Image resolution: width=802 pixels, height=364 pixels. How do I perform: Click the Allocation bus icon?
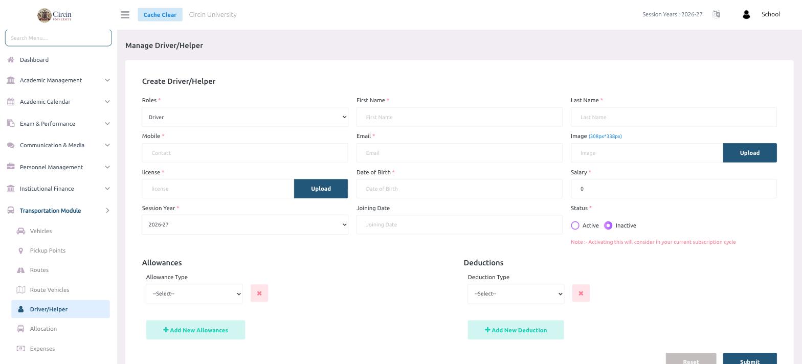click(21, 329)
